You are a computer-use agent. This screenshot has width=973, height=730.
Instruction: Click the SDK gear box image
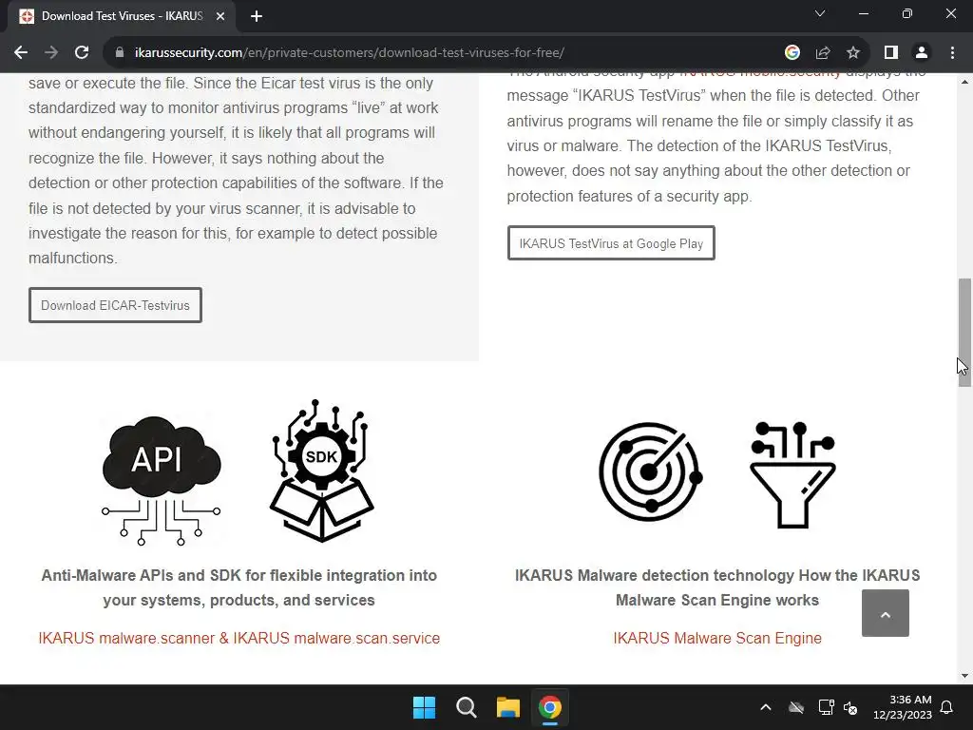pyautogui.click(x=321, y=471)
